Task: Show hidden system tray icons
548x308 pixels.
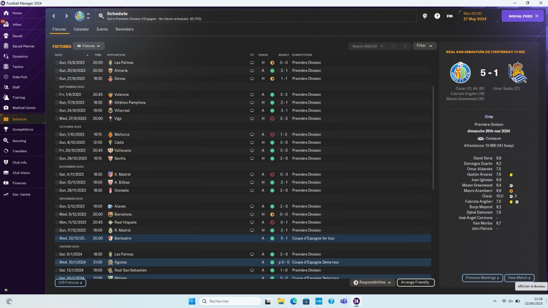Action: pyautogui.click(x=495, y=301)
